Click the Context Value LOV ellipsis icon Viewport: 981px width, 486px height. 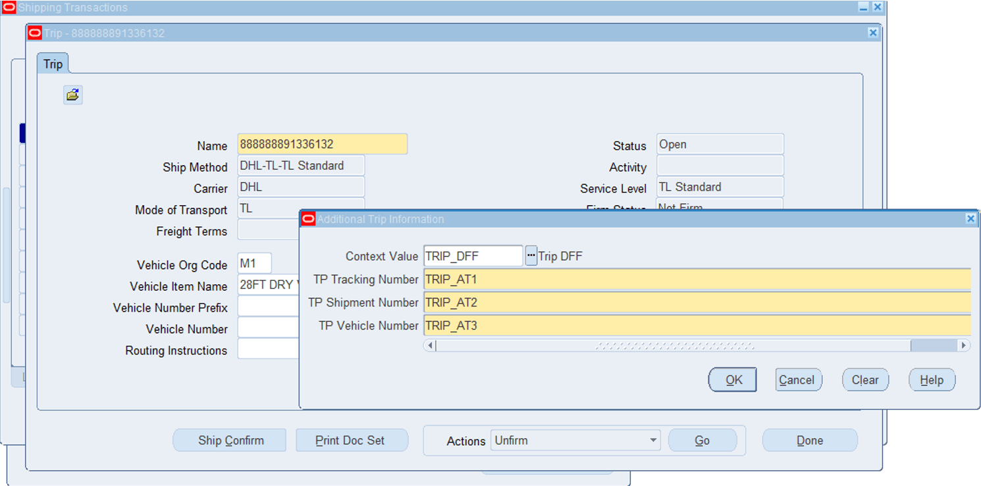pos(531,255)
